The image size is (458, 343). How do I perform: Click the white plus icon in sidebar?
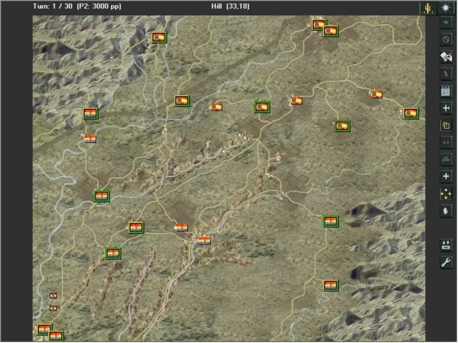[446, 177]
